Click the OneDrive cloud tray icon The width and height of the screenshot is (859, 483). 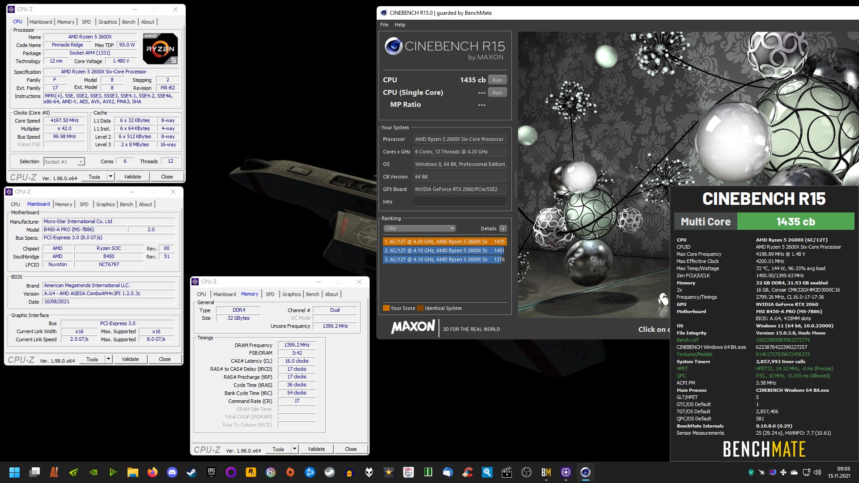794,472
